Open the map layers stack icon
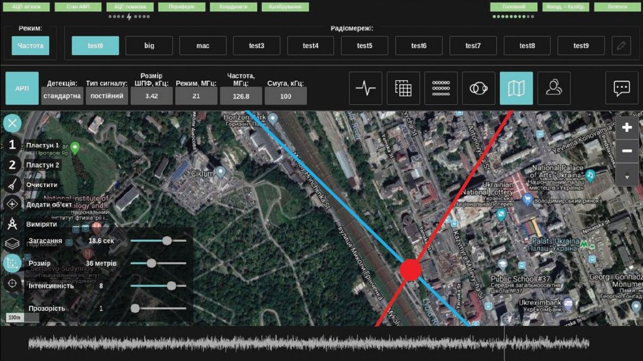Image resolution: width=643 pixels, height=361 pixels. pyautogui.click(x=12, y=244)
